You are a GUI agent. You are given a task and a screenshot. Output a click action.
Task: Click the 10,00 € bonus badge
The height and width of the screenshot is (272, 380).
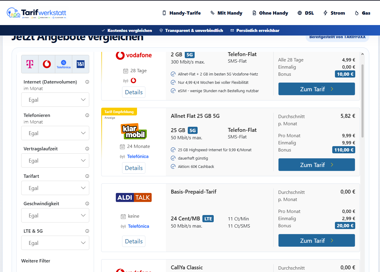coord(345,74)
